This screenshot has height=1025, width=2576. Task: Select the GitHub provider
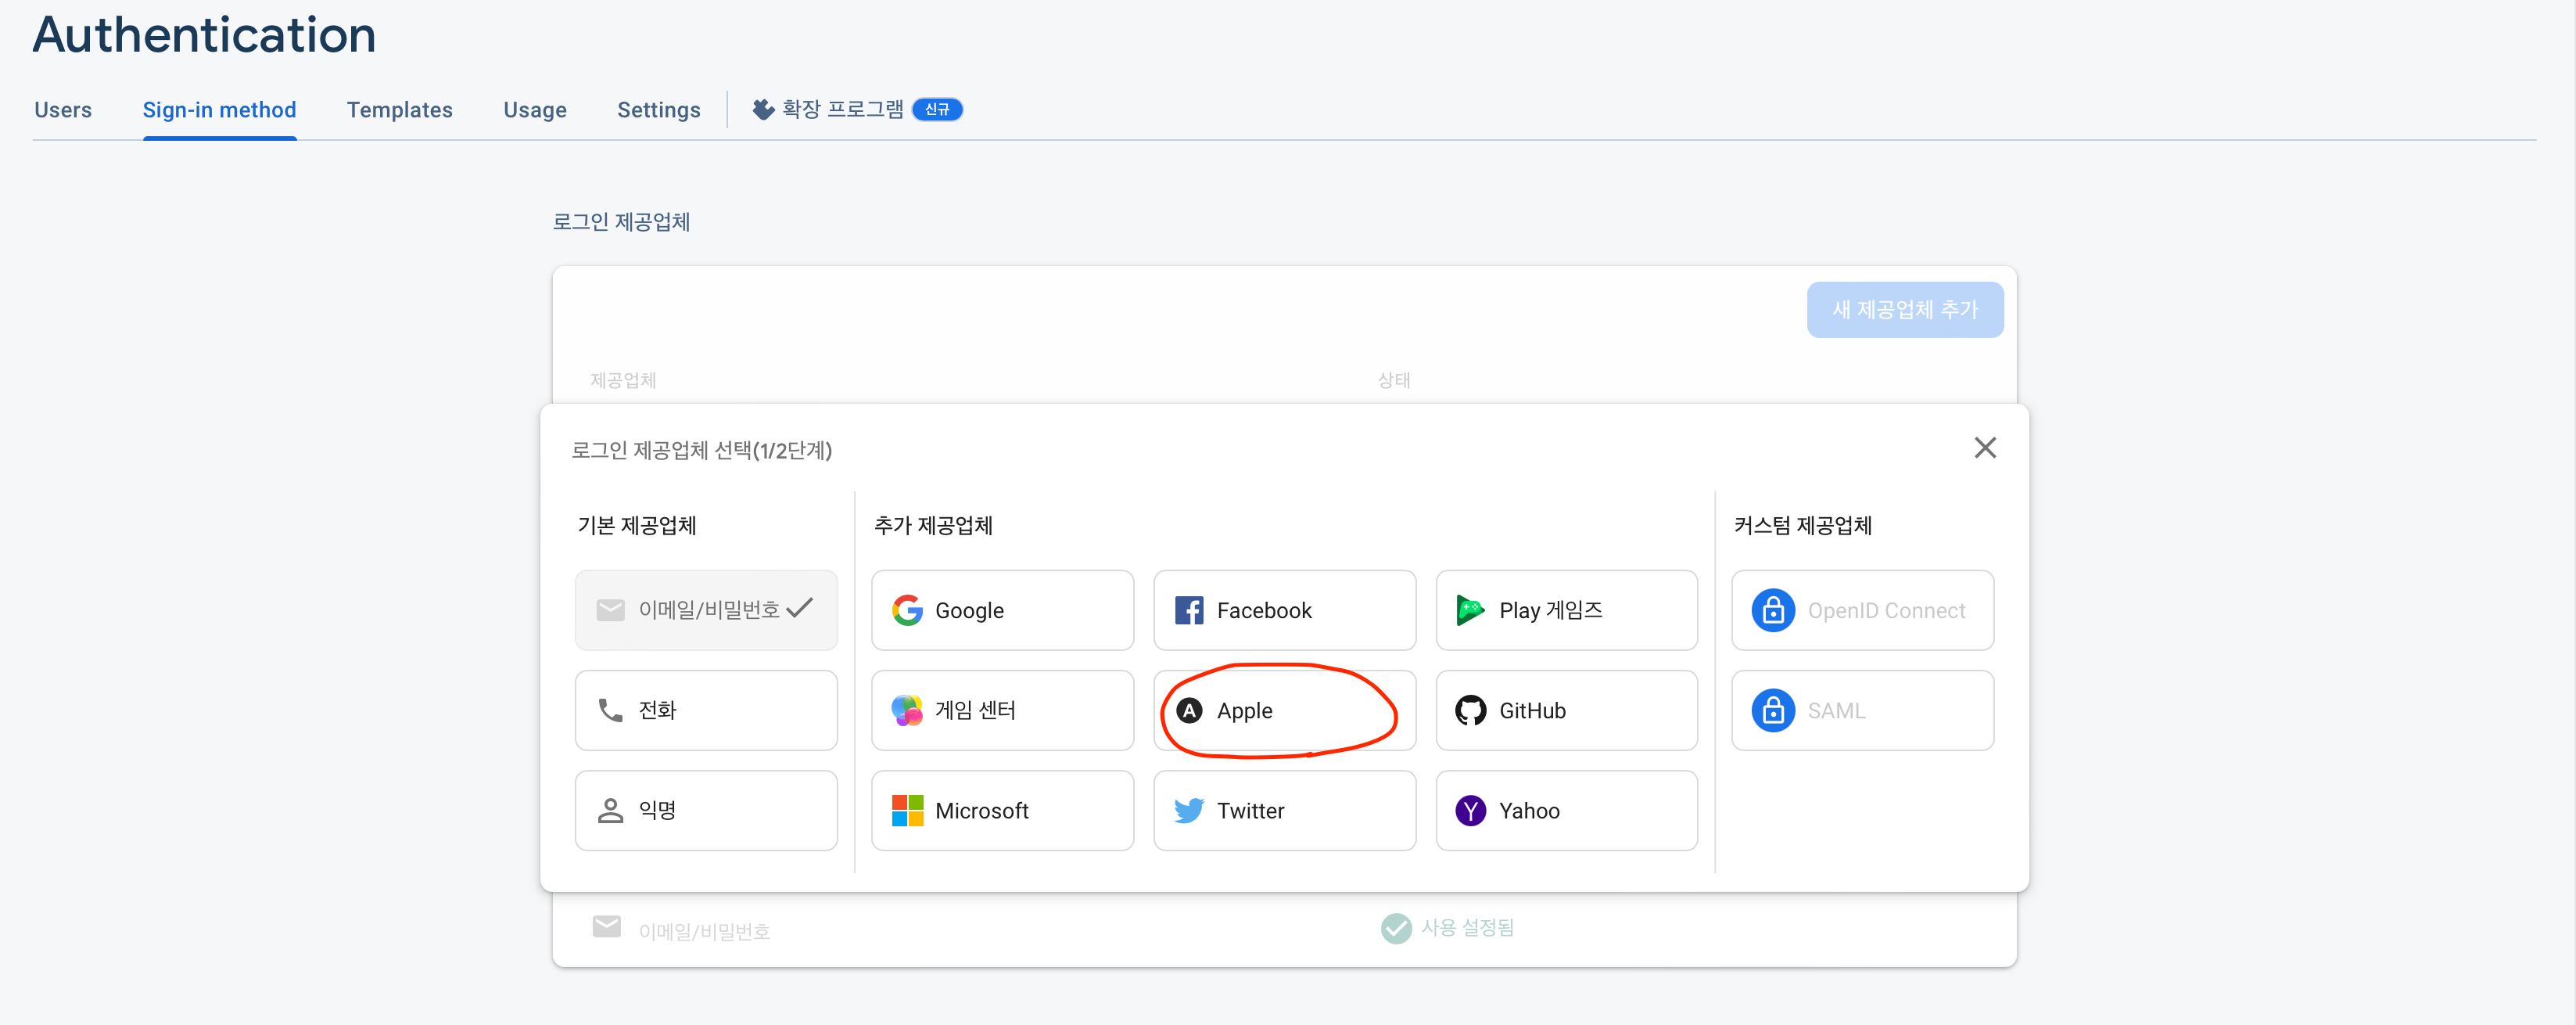pyautogui.click(x=1566, y=710)
